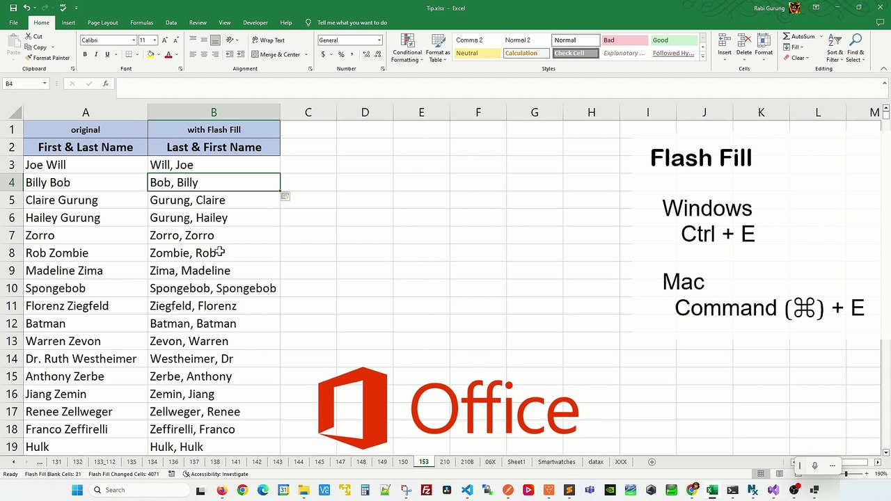The width and height of the screenshot is (891, 501).
Task: Open the Clear eraser menu
Action: 796,58
